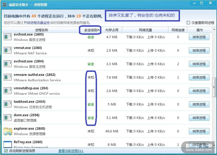Sort by the 网络流量 column header
The image size is (217, 155).
tap(145, 30)
